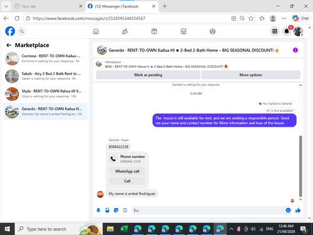313x235 pixels.
Task: Select Gerardo's RENT-TO-OWN Kailua conversation
Action: click(45, 112)
